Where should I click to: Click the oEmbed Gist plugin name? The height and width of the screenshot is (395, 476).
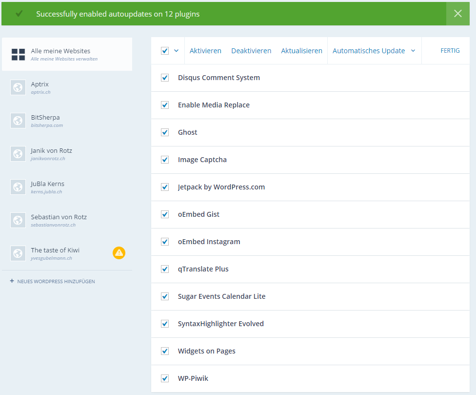pyautogui.click(x=198, y=214)
